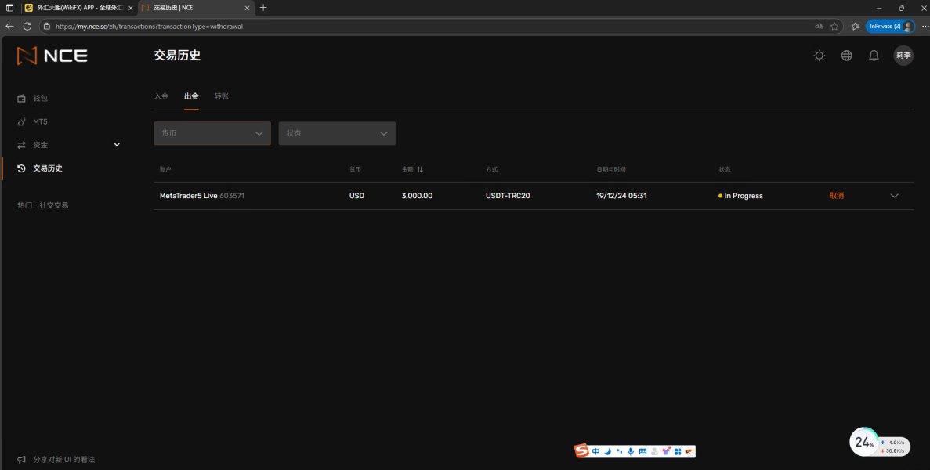This screenshot has width=930, height=470.
Task: Open the 货币 currency dropdown
Action: click(x=212, y=133)
